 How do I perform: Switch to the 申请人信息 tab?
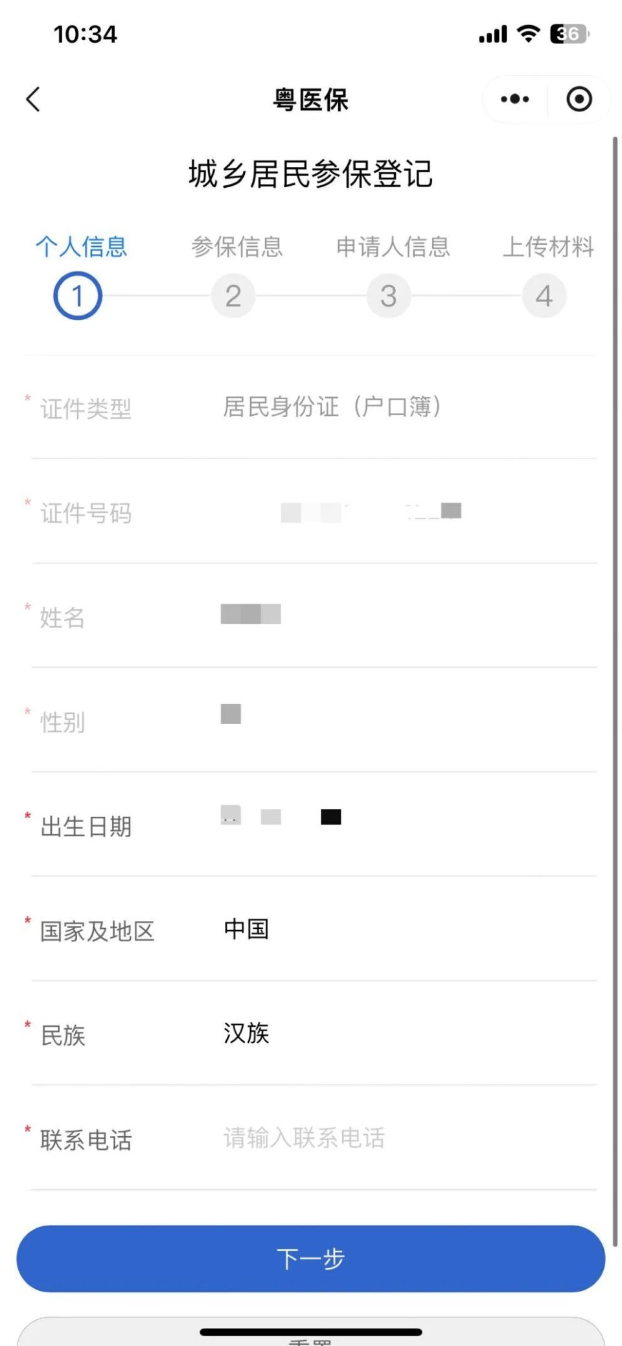click(393, 247)
